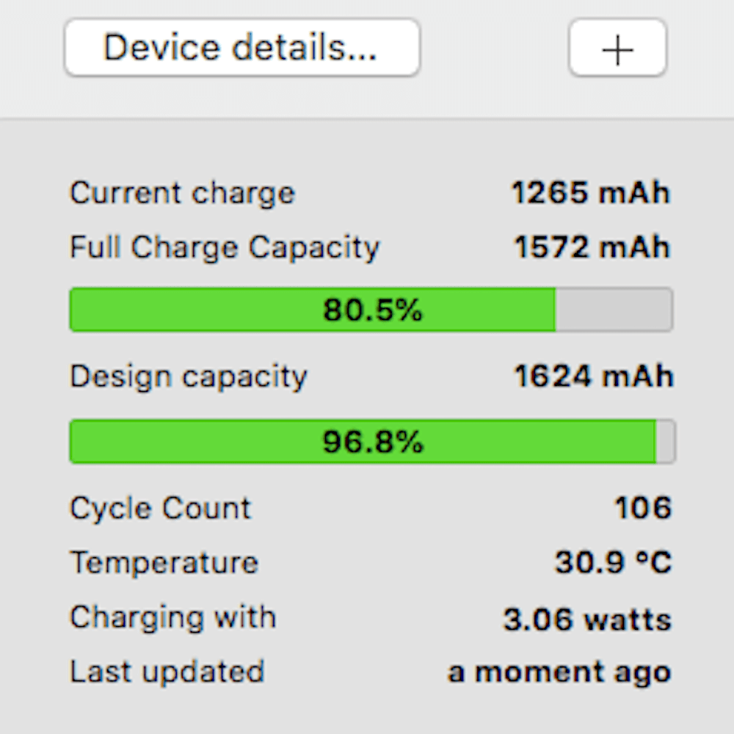Select the Cycle Count label
Viewport: 734px width, 734px height.
(161, 508)
